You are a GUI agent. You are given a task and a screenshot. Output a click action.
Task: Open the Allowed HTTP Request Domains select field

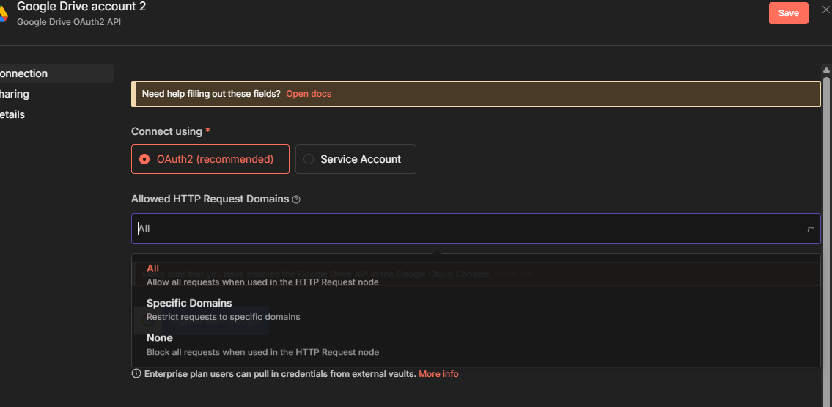(x=469, y=229)
